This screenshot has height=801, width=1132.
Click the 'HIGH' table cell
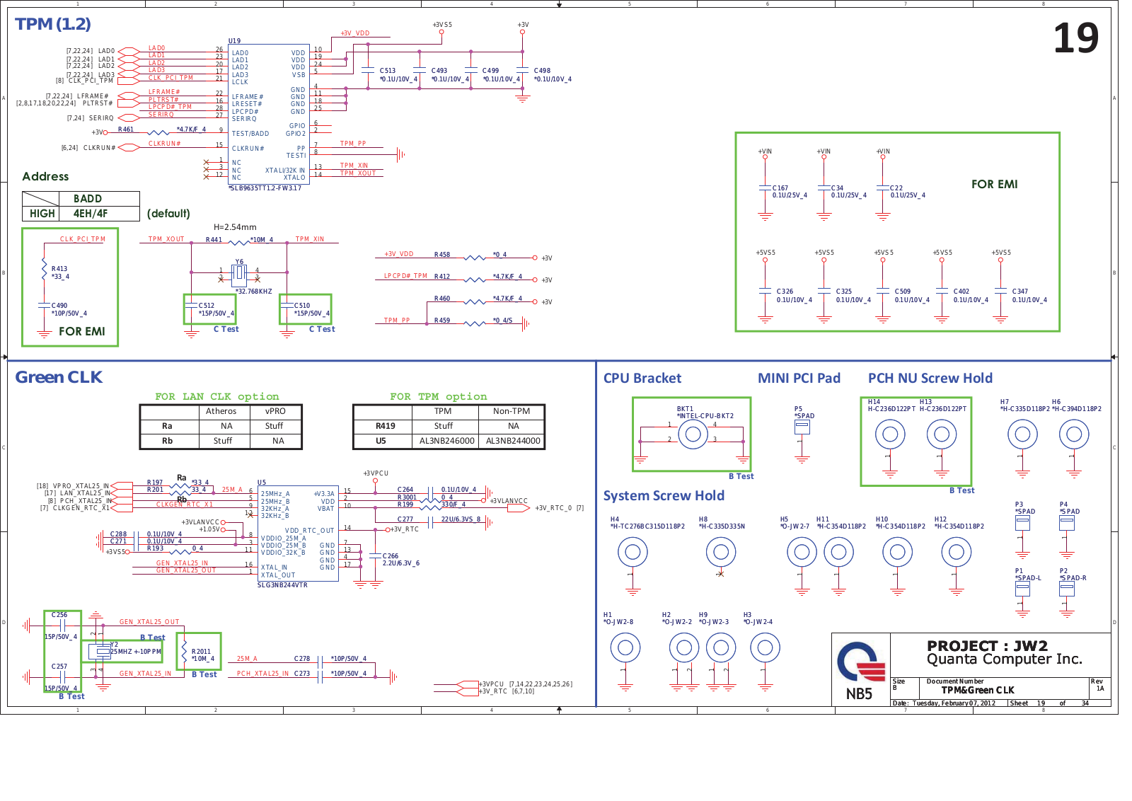coord(42,214)
